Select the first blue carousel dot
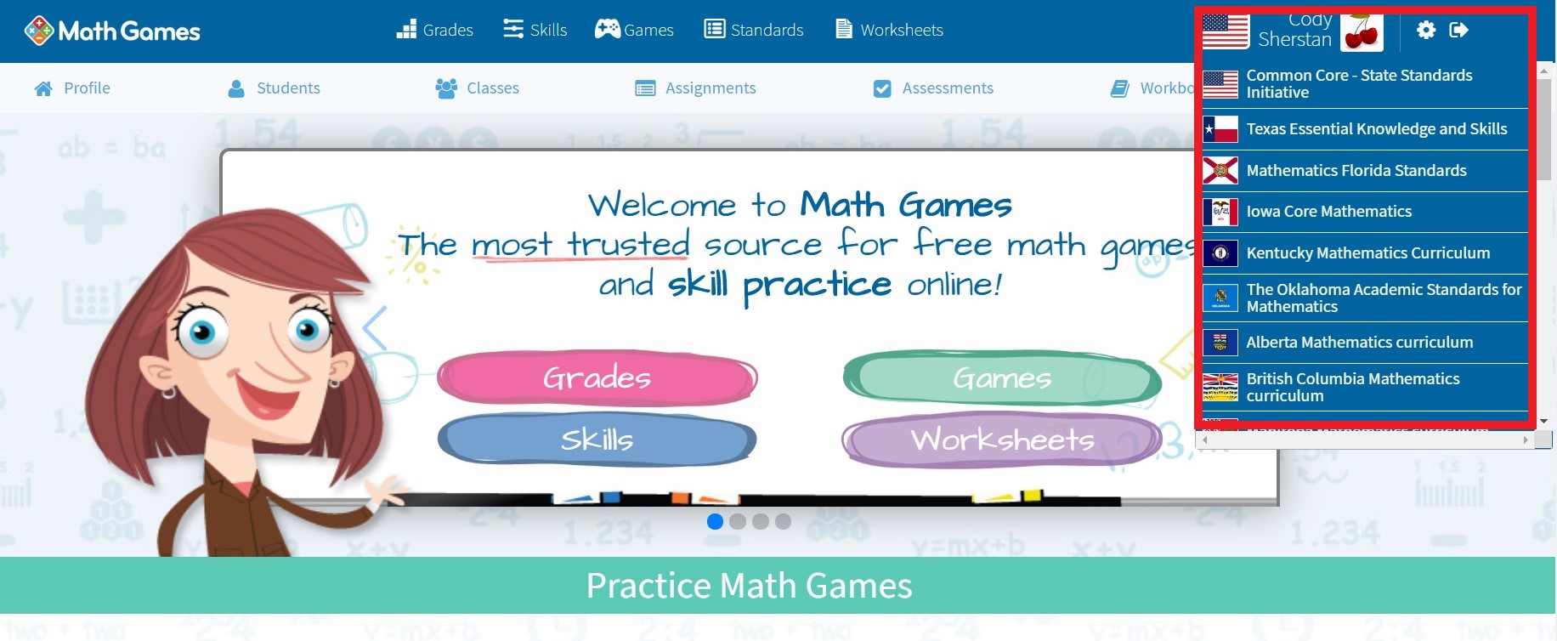Screen dimensions: 1557x641 [x=715, y=521]
